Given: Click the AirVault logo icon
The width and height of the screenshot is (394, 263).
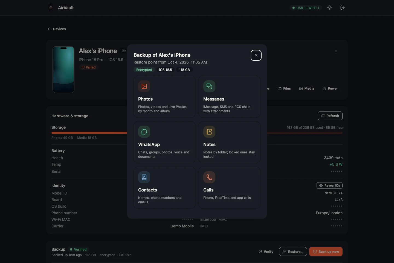Looking at the screenshot, I should point(51,8).
